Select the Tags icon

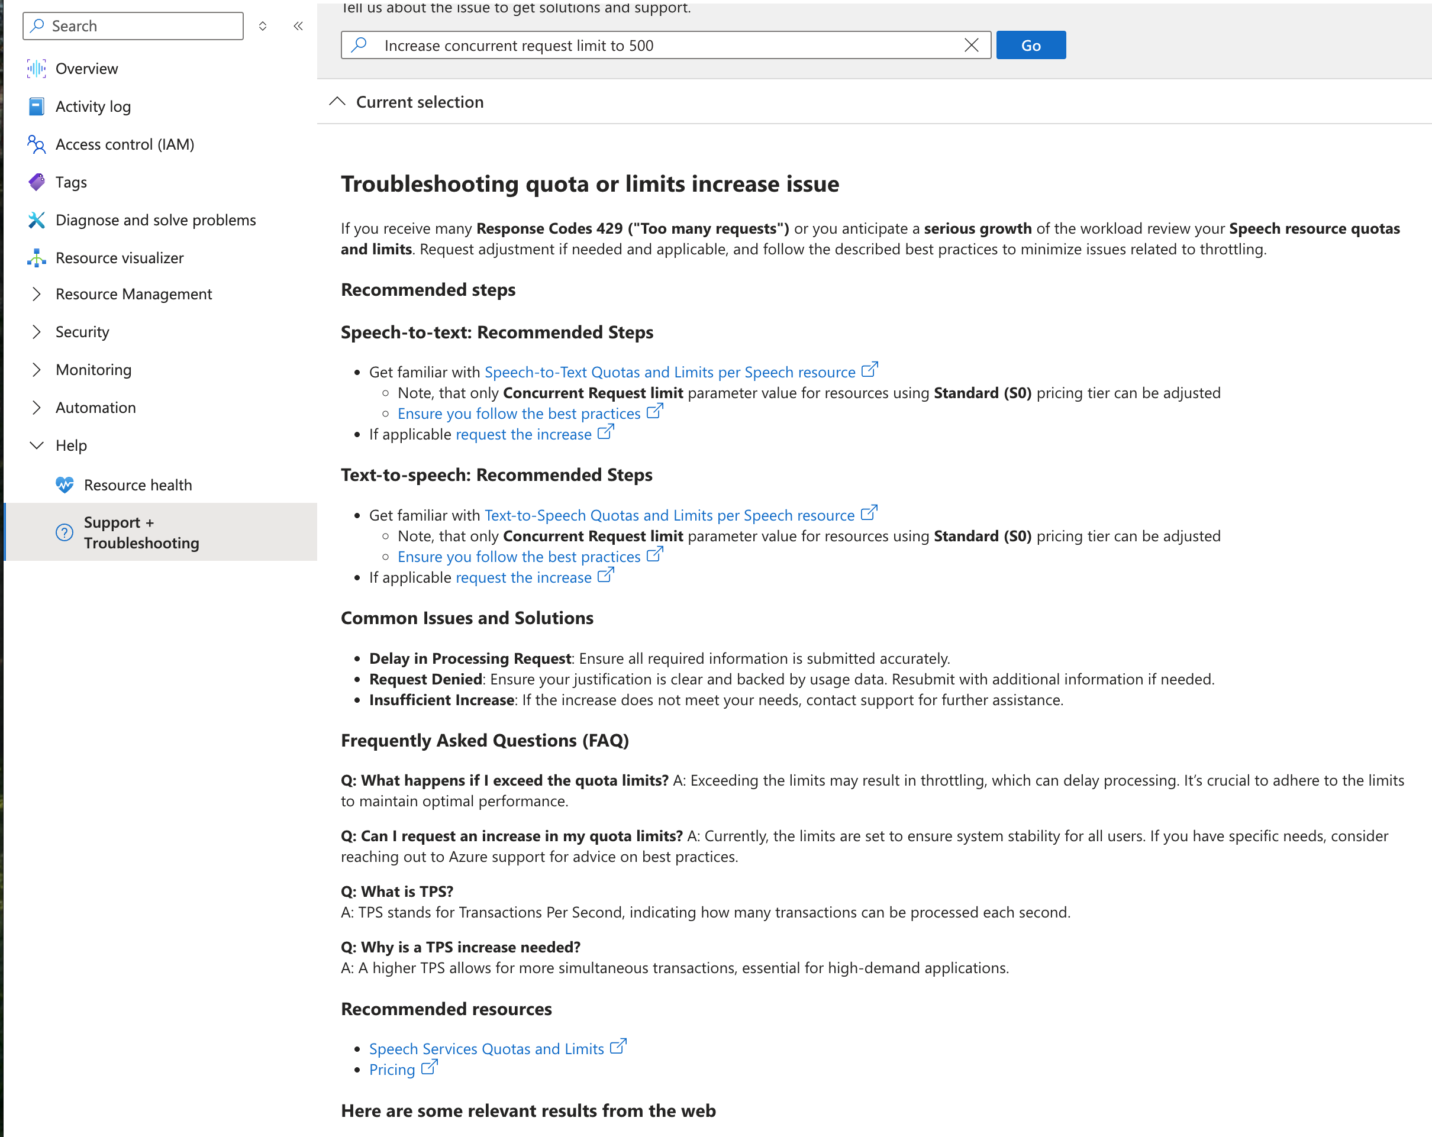click(37, 182)
